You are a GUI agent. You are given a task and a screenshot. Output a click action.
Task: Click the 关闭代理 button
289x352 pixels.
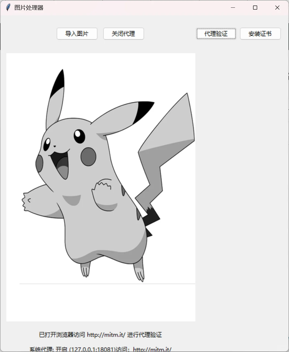[123, 34]
